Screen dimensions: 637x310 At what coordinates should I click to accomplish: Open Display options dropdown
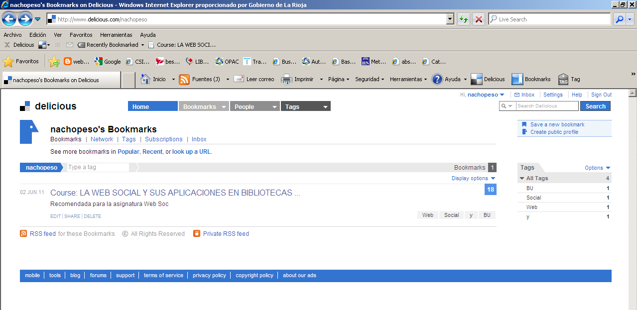point(474,178)
